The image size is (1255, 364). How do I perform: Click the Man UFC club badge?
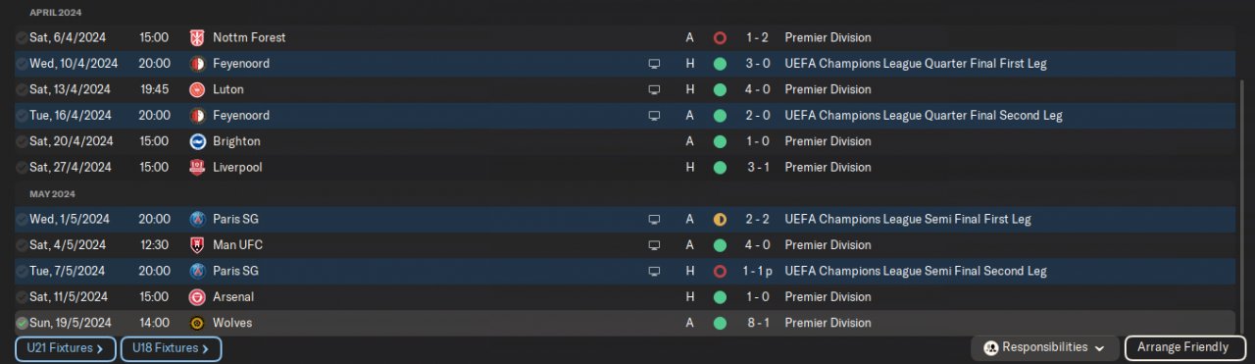[197, 244]
